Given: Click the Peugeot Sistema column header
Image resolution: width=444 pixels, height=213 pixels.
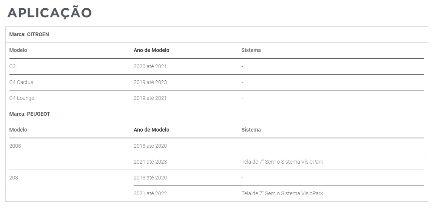Looking at the screenshot, I should [x=251, y=130].
